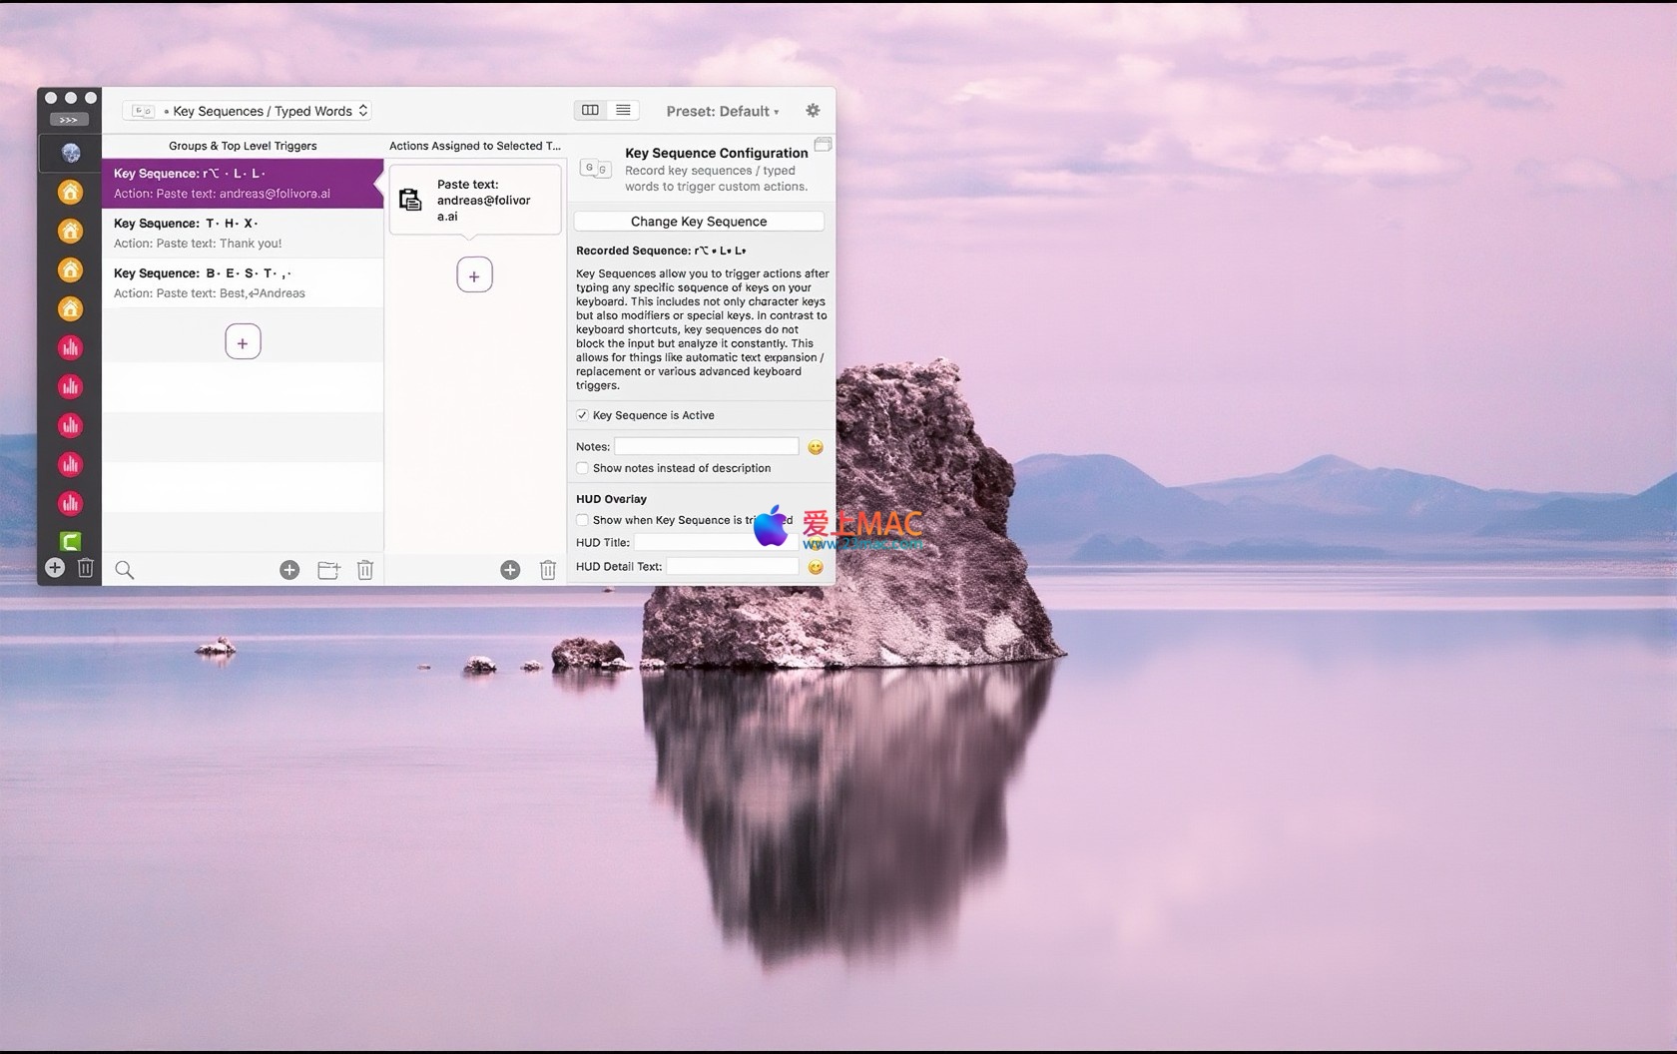Click the plus box below Paste text action
Image resolution: width=1677 pixels, height=1054 pixels.
point(474,275)
